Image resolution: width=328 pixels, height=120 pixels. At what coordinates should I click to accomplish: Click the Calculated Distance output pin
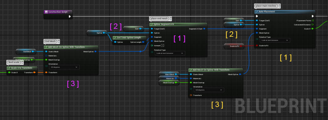(312, 25)
